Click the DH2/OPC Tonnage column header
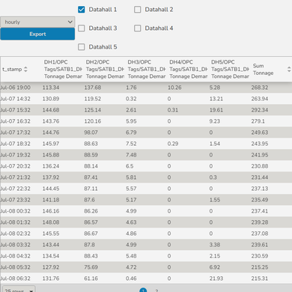This screenshot has width=292, height=292. tap(105, 69)
